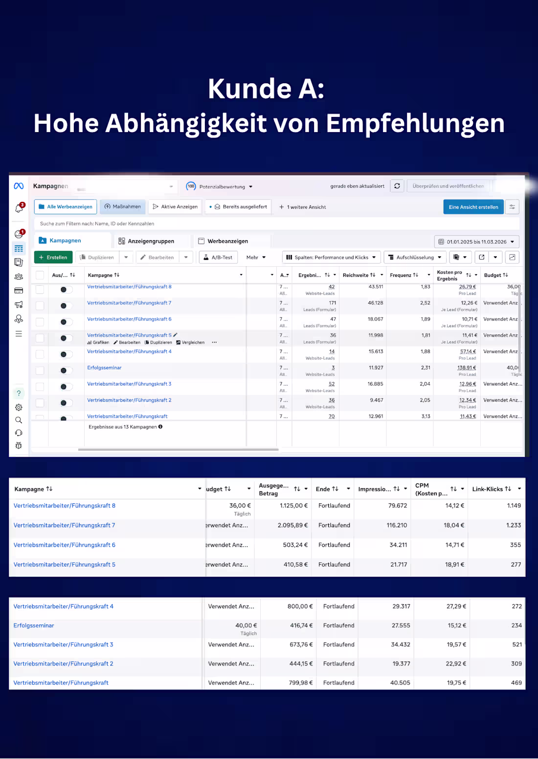Viewport: 538px width, 759px height.
Task: Open the settings gear icon in sidebar
Action: [19, 407]
